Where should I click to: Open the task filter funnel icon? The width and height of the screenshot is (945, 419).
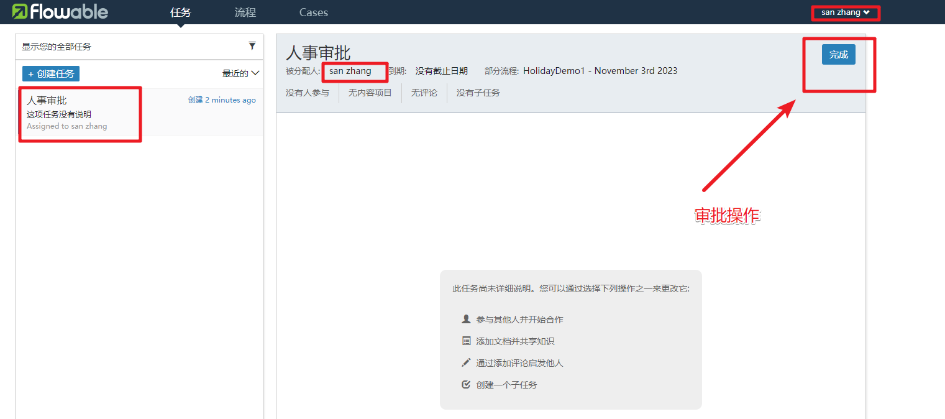tap(252, 46)
